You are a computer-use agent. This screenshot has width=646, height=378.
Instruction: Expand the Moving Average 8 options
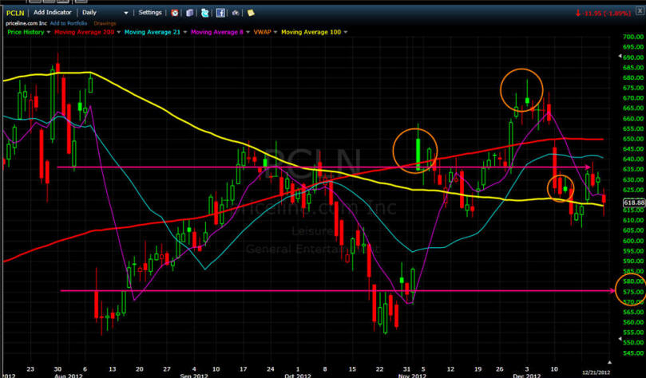(x=246, y=32)
